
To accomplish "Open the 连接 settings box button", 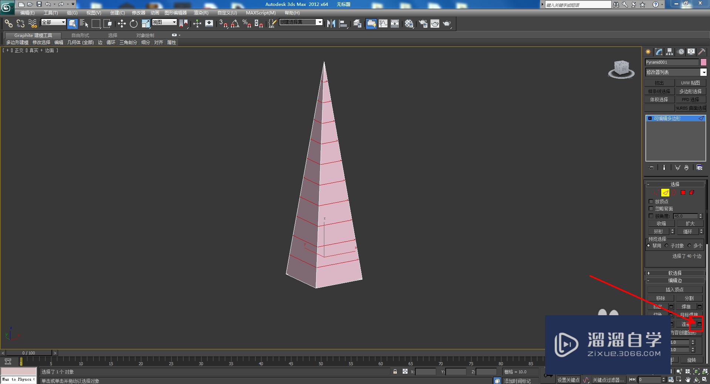I will (x=699, y=324).
